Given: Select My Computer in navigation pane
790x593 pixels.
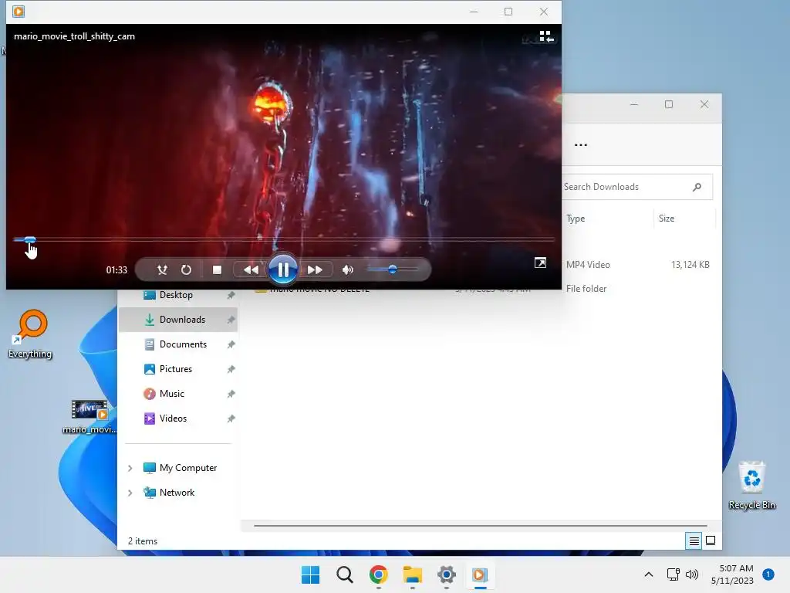Looking at the screenshot, I should click(188, 468).
